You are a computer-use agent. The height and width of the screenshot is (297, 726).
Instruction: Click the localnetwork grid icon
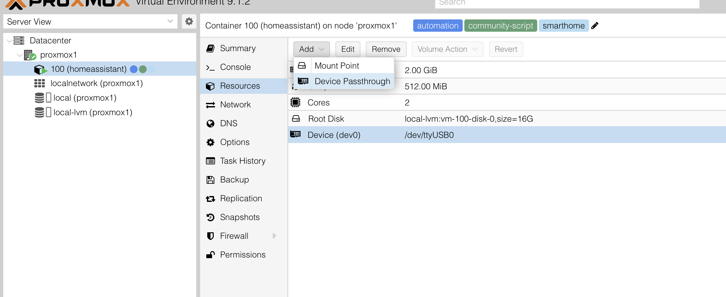(40, 83)
